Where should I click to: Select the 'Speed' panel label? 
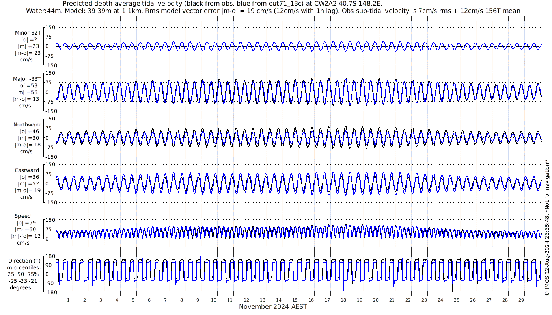coord(22,216)
